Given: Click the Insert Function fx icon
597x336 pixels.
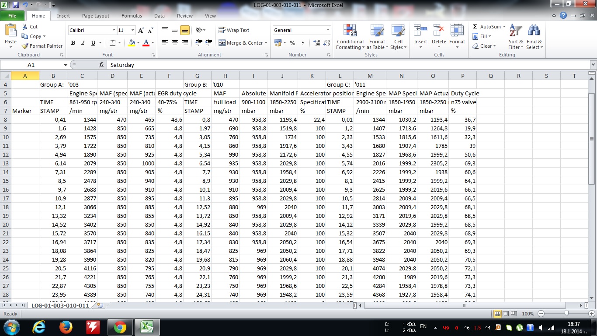Looking at the screenshot, I should pyautogui.click(x=101, y=65).
